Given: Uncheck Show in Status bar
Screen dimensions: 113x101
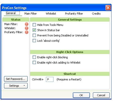Looking at the screenshot, I should tap(34, 30).
